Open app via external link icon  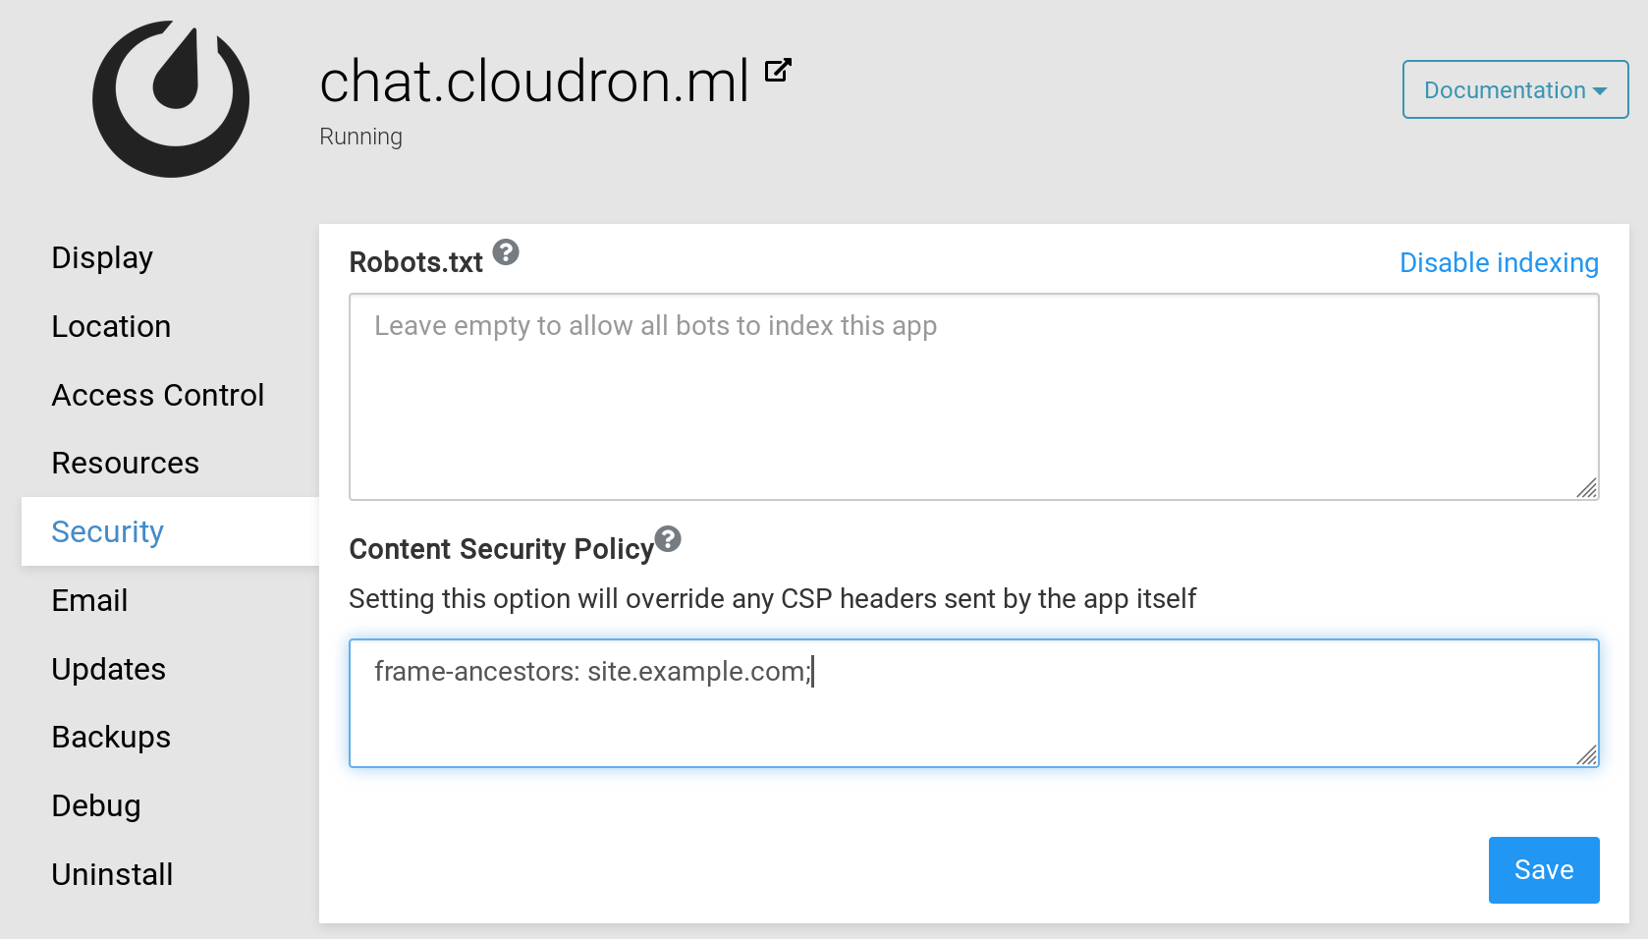[778, 71]
